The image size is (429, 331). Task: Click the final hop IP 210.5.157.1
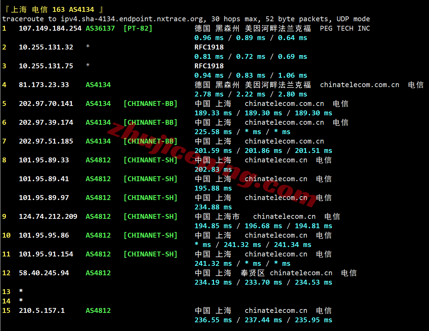pos(42,310)
